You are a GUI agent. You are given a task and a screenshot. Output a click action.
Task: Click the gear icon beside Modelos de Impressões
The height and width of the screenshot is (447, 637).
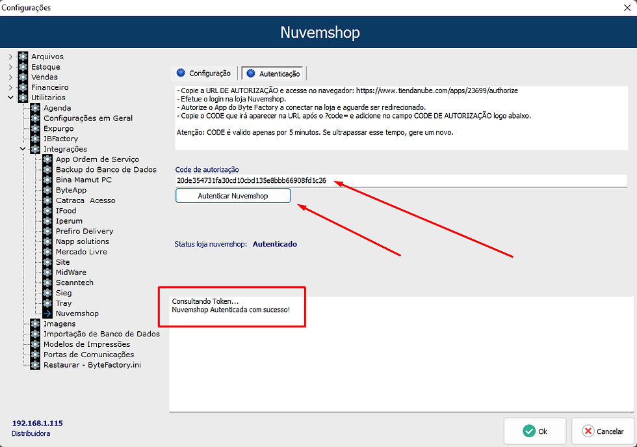click(x=35, y=344)
